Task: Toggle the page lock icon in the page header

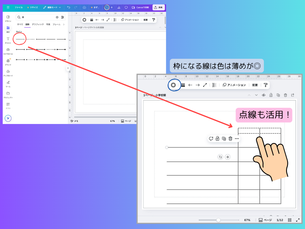Action: coord(271,95)
